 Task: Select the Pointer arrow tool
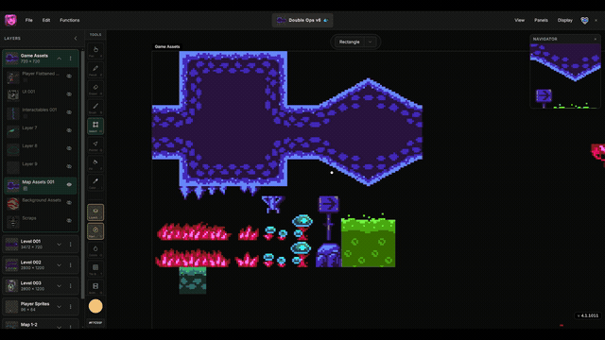coord(95,144)
